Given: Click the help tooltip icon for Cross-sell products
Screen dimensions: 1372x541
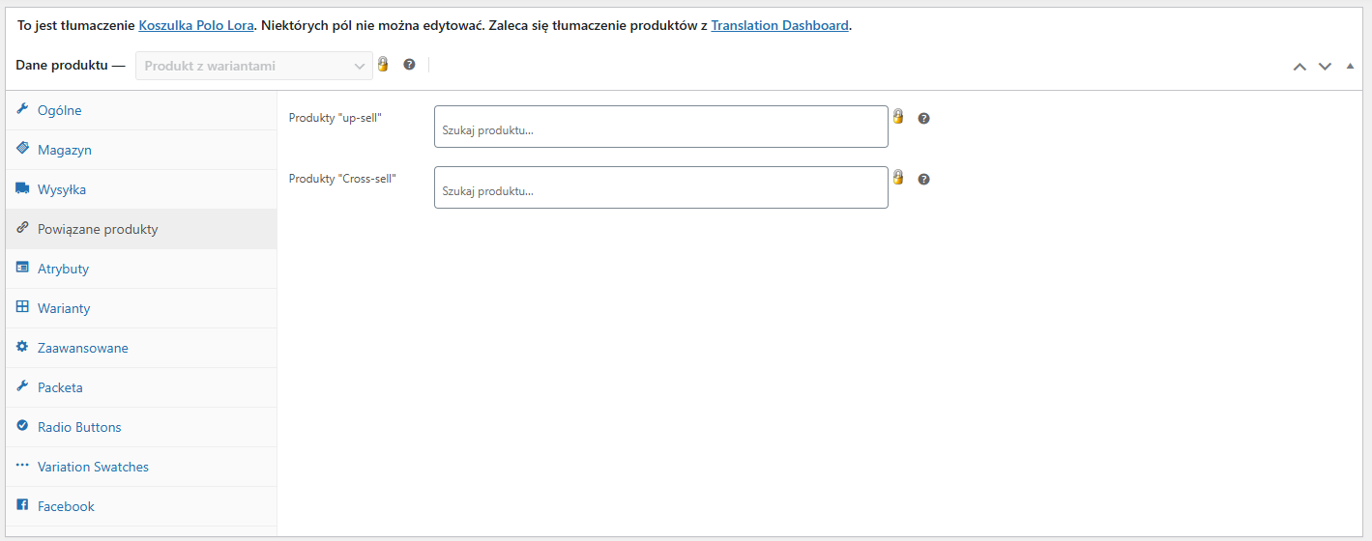Looking at the screenshot, I should tap(923, 180).
